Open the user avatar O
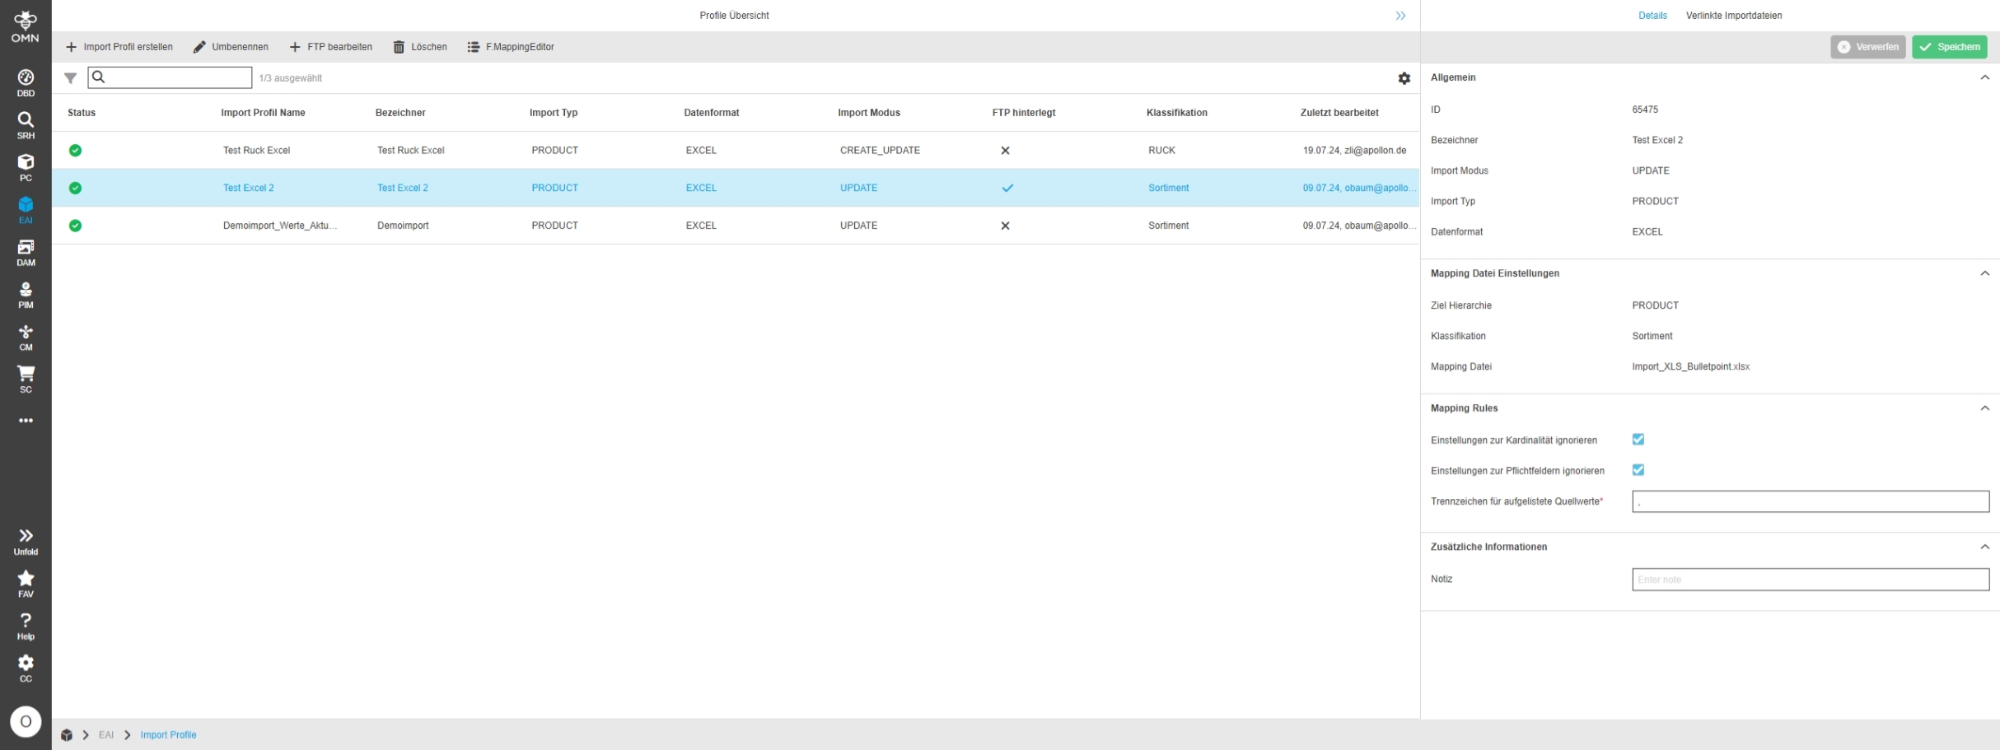The image size is (2000, 750). 26,722
